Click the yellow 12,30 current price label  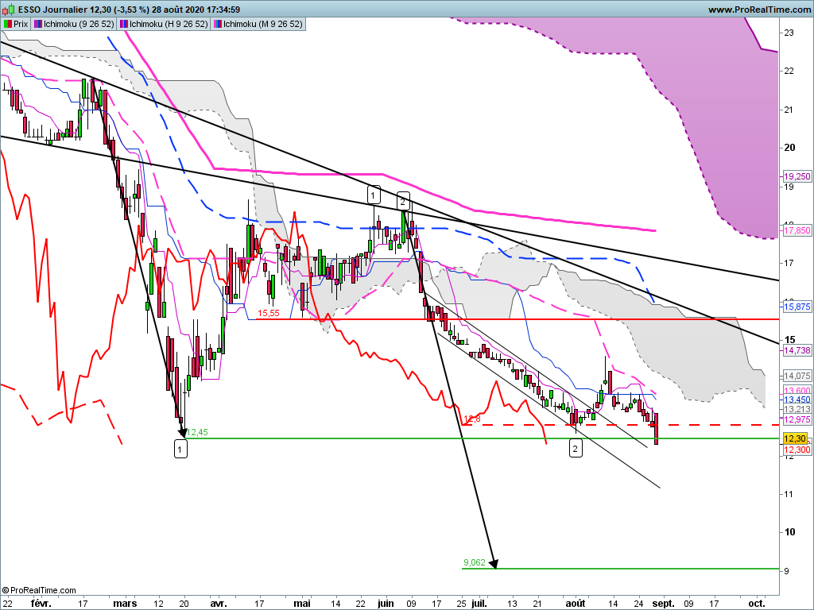tap(795, 438)
